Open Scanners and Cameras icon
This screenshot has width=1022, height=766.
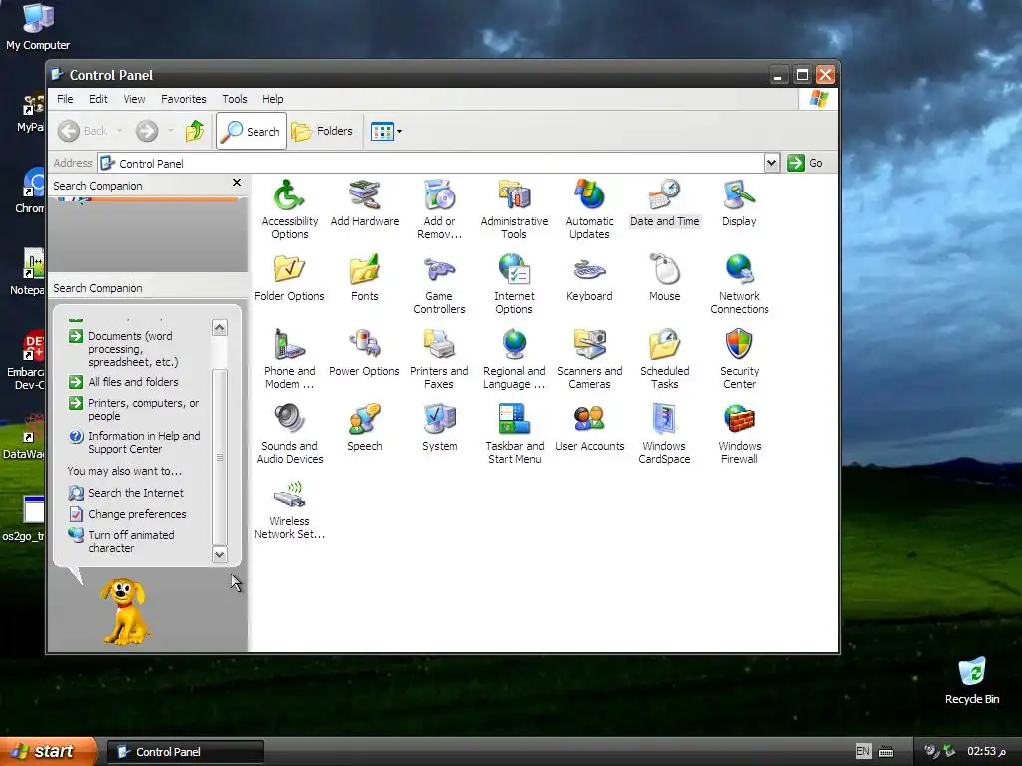tap(589, 359)
